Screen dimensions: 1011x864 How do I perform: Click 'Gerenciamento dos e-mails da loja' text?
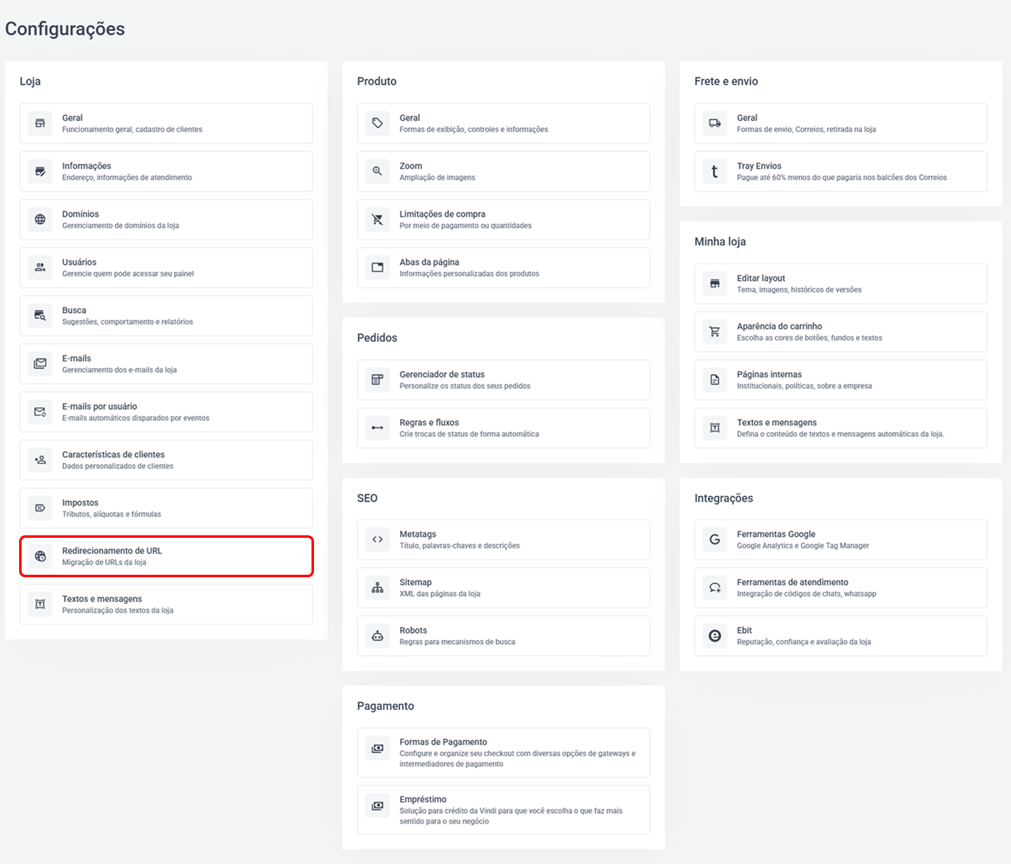pos(119,370)
